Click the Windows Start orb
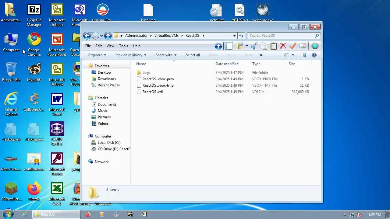390x219 pixels. [x=8, y=214]
